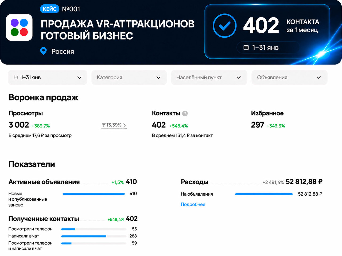This screenshot has width=342, height=256.
Task: Click the КЕЙС badge label
Action: click(x=50, y=9)
